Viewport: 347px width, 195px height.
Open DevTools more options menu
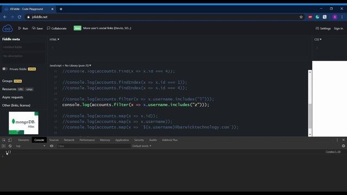click(x=337, y=140)
